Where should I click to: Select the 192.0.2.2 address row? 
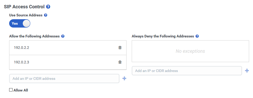68,48
